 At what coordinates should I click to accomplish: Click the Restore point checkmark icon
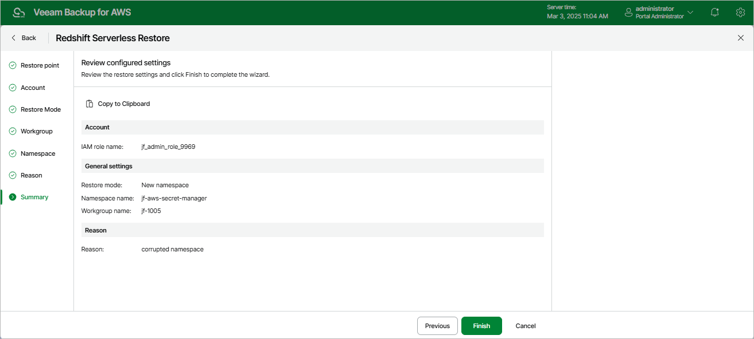click(13, 65)
